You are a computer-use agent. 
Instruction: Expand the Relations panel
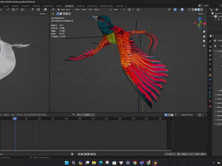point(218,95)
